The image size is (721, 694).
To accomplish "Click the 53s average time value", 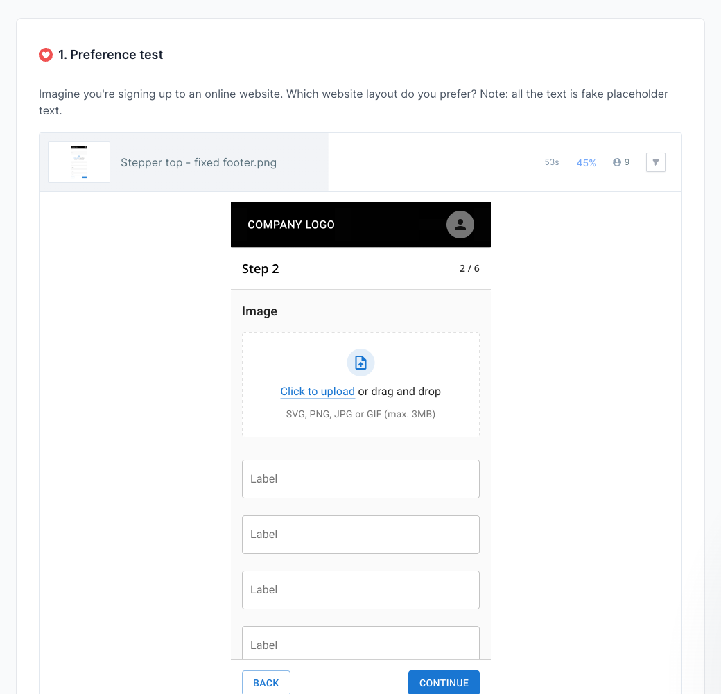I will 552,162.
